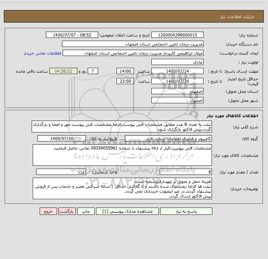Viewport: 268px width, 259px height.
Task: Click the delivery province field اصفهان
Action: pyautogui.click(x=178, y=91)
